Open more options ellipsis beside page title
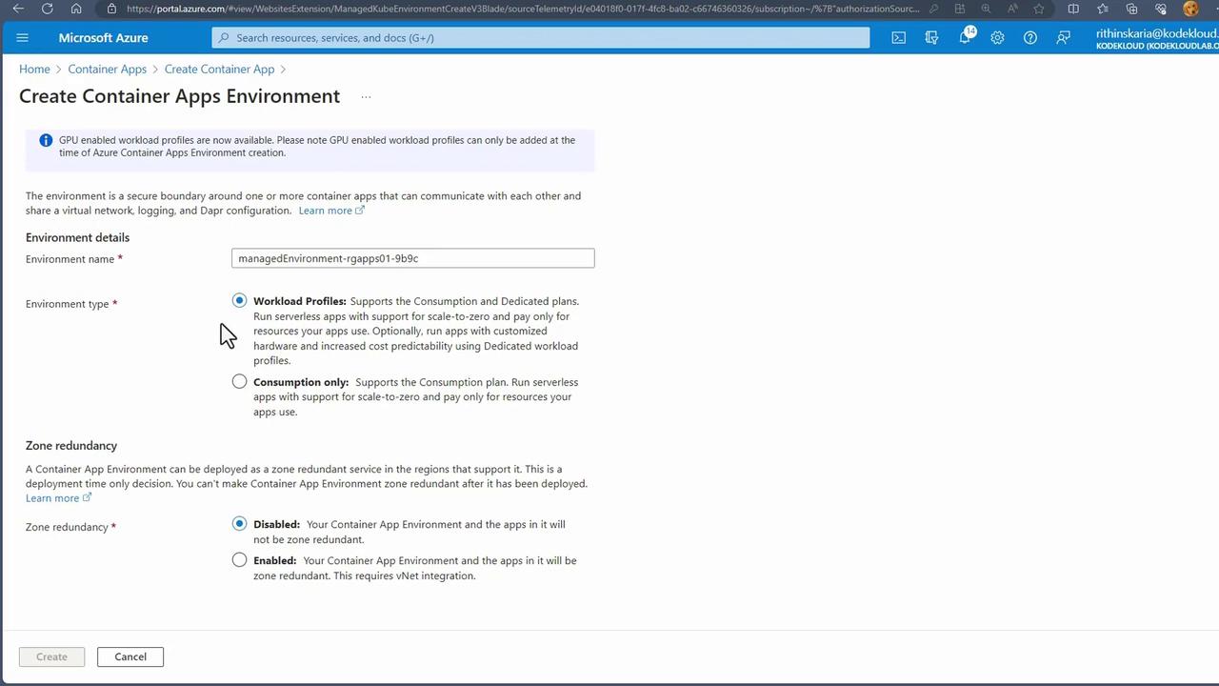Image resolution: width=1219 pixels, height=686 pixels. [366, 96]
